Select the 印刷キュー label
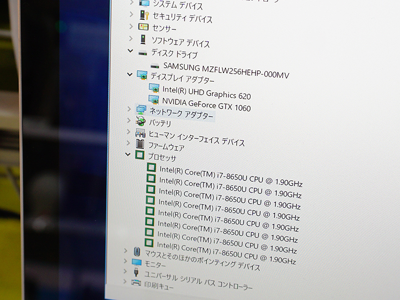Viewport: 400px width, 300px height. coord(158,285)
